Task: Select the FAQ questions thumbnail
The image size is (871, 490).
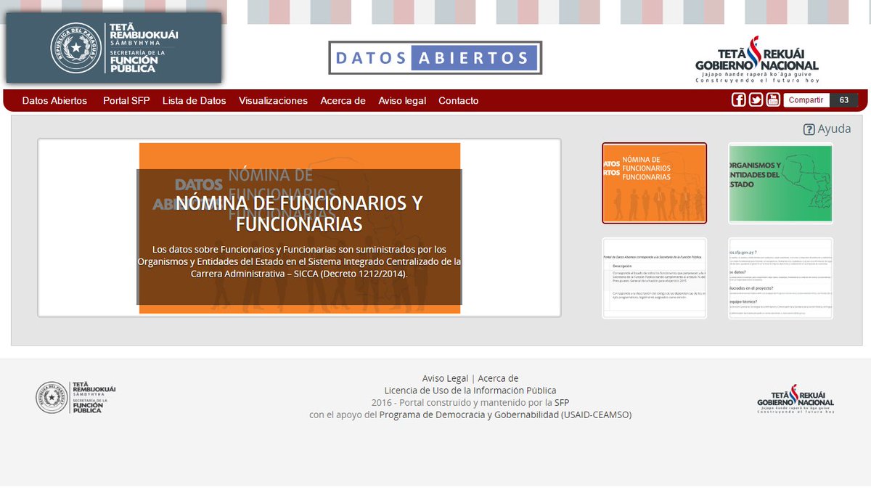Action: coord(780,278)
